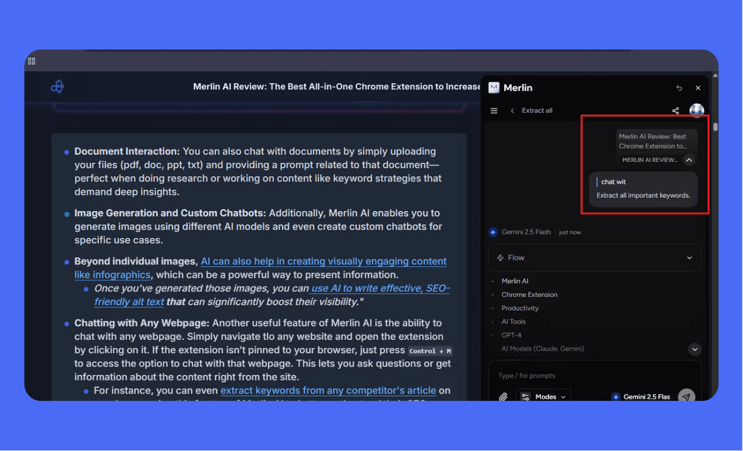Click the site logo beside the article title
743x451 pixels.
[58, 86]
